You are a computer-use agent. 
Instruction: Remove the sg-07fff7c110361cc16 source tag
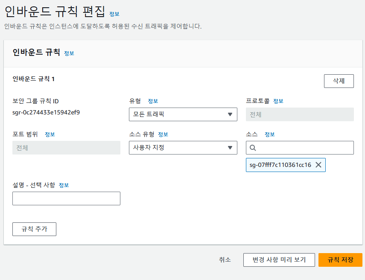click(318, 165)
